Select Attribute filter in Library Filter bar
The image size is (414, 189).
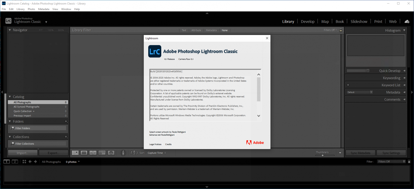click(x=196, y=30)
